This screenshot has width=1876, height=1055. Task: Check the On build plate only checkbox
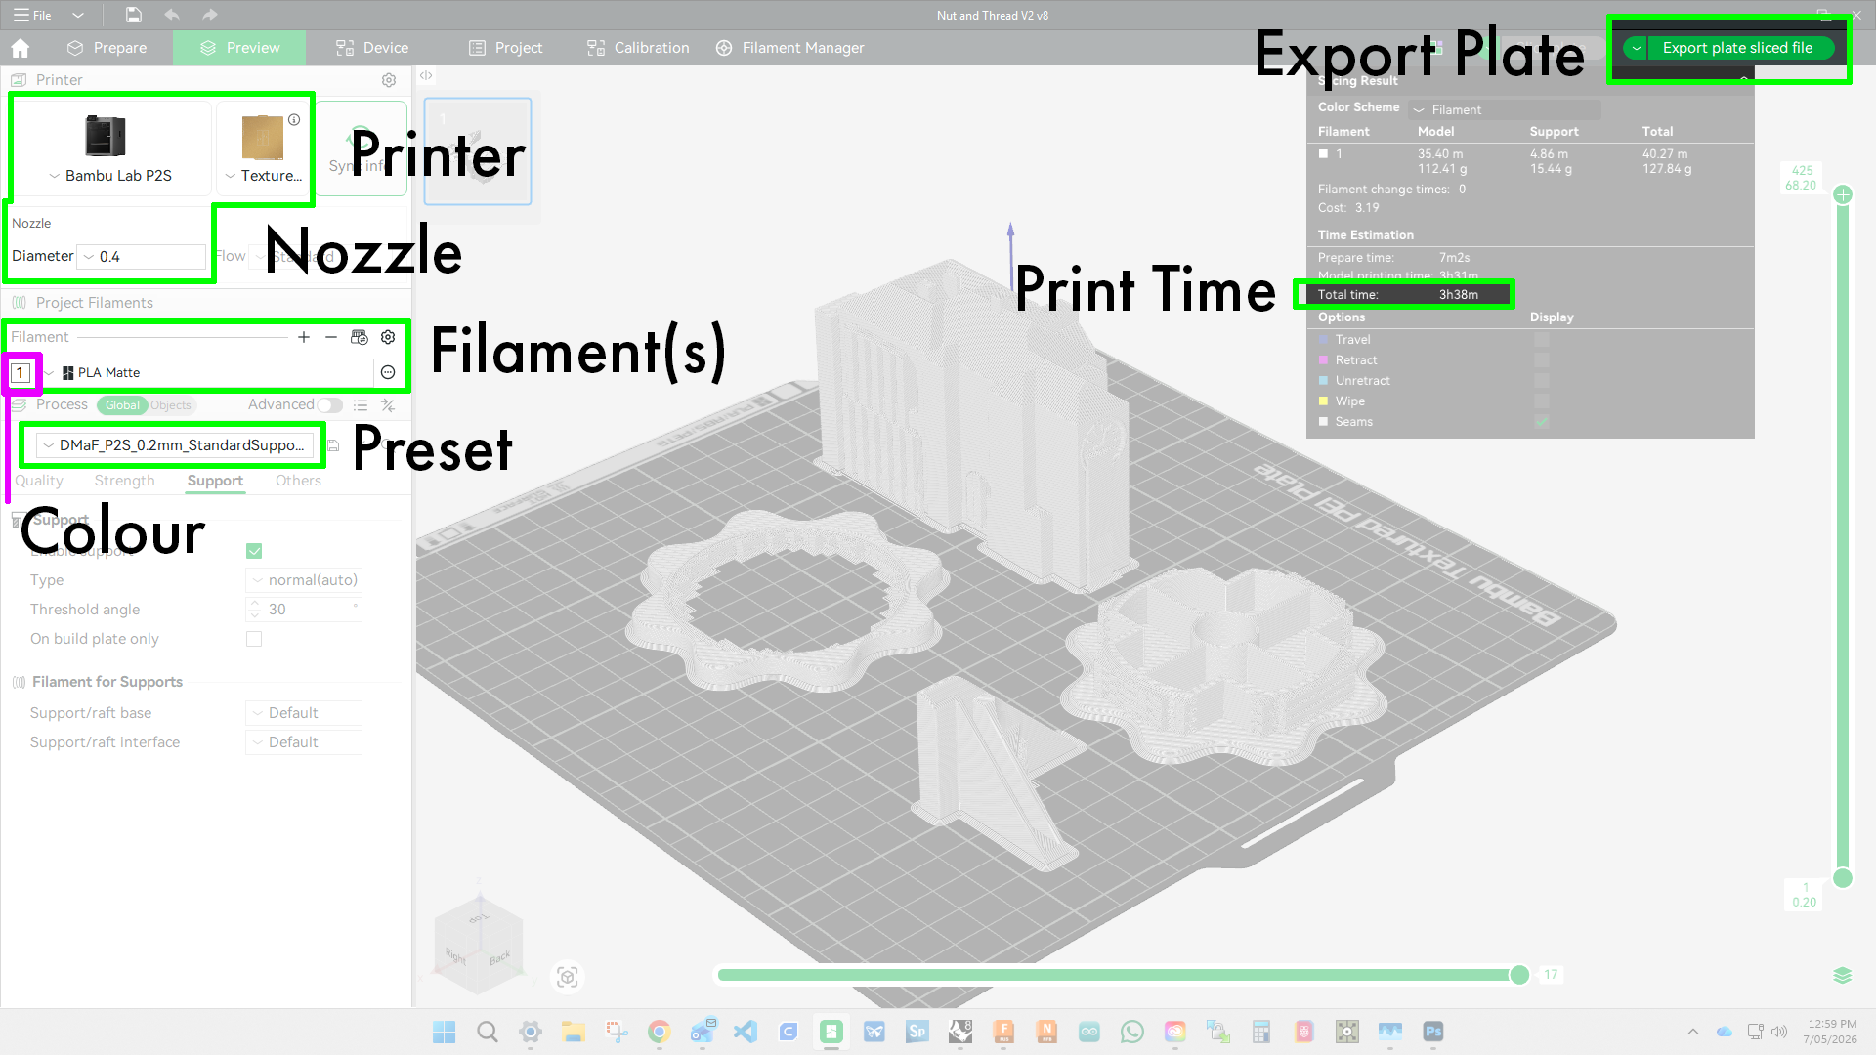[254, 639]
